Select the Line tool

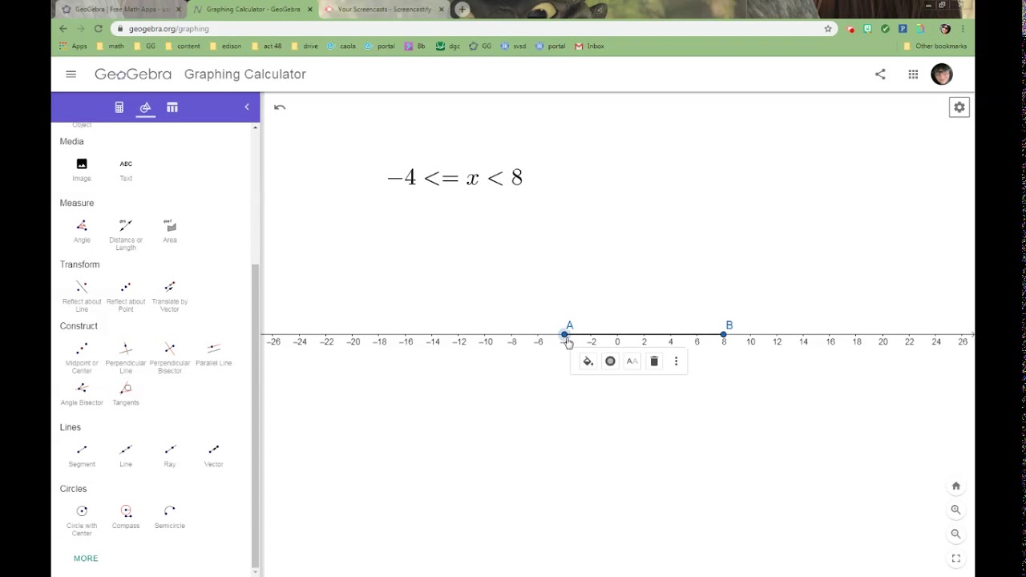click(126, 455)
